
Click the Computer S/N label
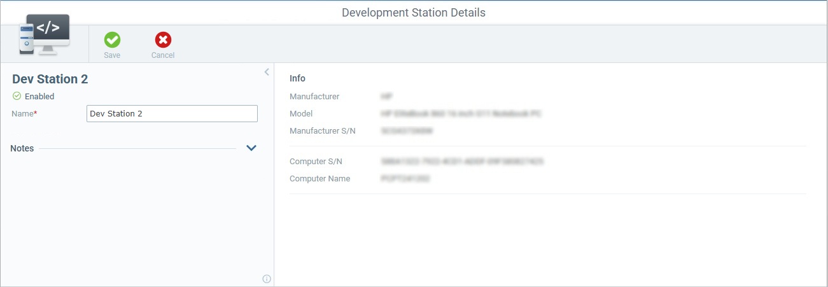coord(316,162)
